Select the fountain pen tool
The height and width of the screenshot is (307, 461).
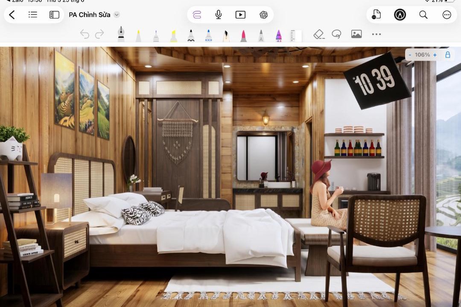(x=121, y=34)
